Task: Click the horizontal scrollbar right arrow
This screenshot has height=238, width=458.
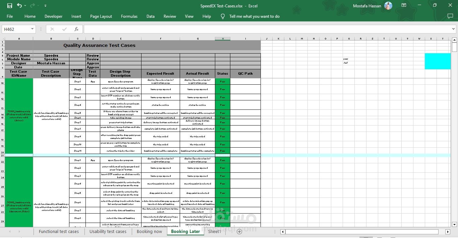Action: pyautogui.click(x=448, y=232)
